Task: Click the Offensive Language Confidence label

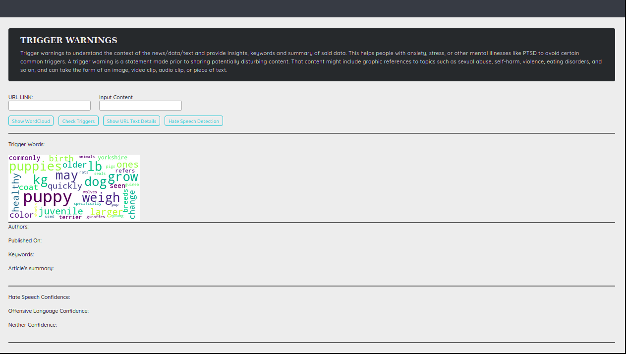Action: click(x=48, y=311)
